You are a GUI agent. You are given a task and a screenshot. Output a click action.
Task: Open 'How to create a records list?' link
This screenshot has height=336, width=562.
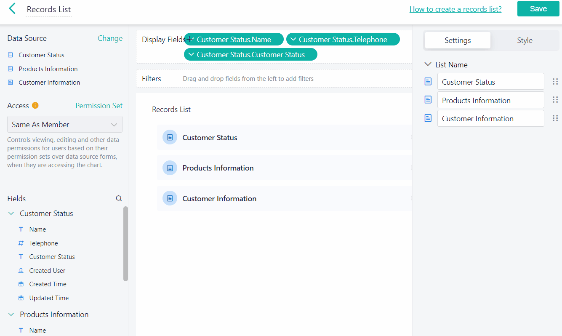tap(455, 9)
